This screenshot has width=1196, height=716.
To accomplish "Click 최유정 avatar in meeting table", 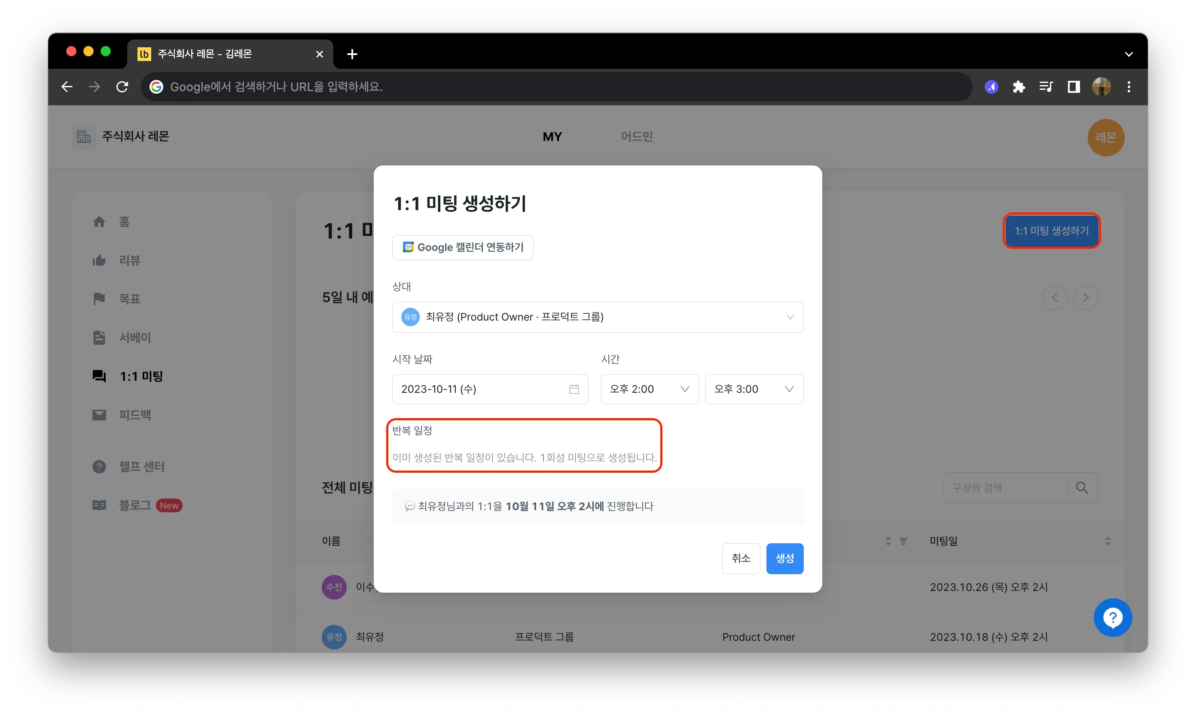I will point(334,637).
